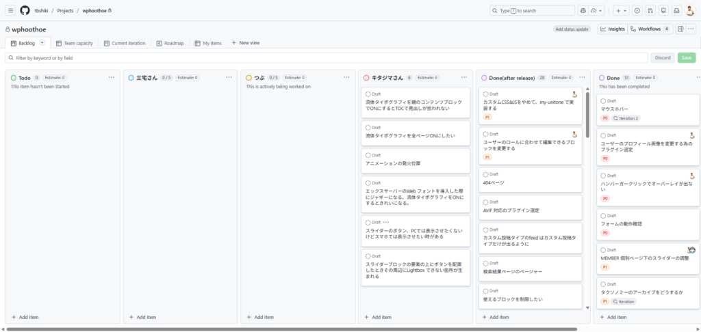
Task: Open card アニメーションの発火位置
Action: coord(393,163)
